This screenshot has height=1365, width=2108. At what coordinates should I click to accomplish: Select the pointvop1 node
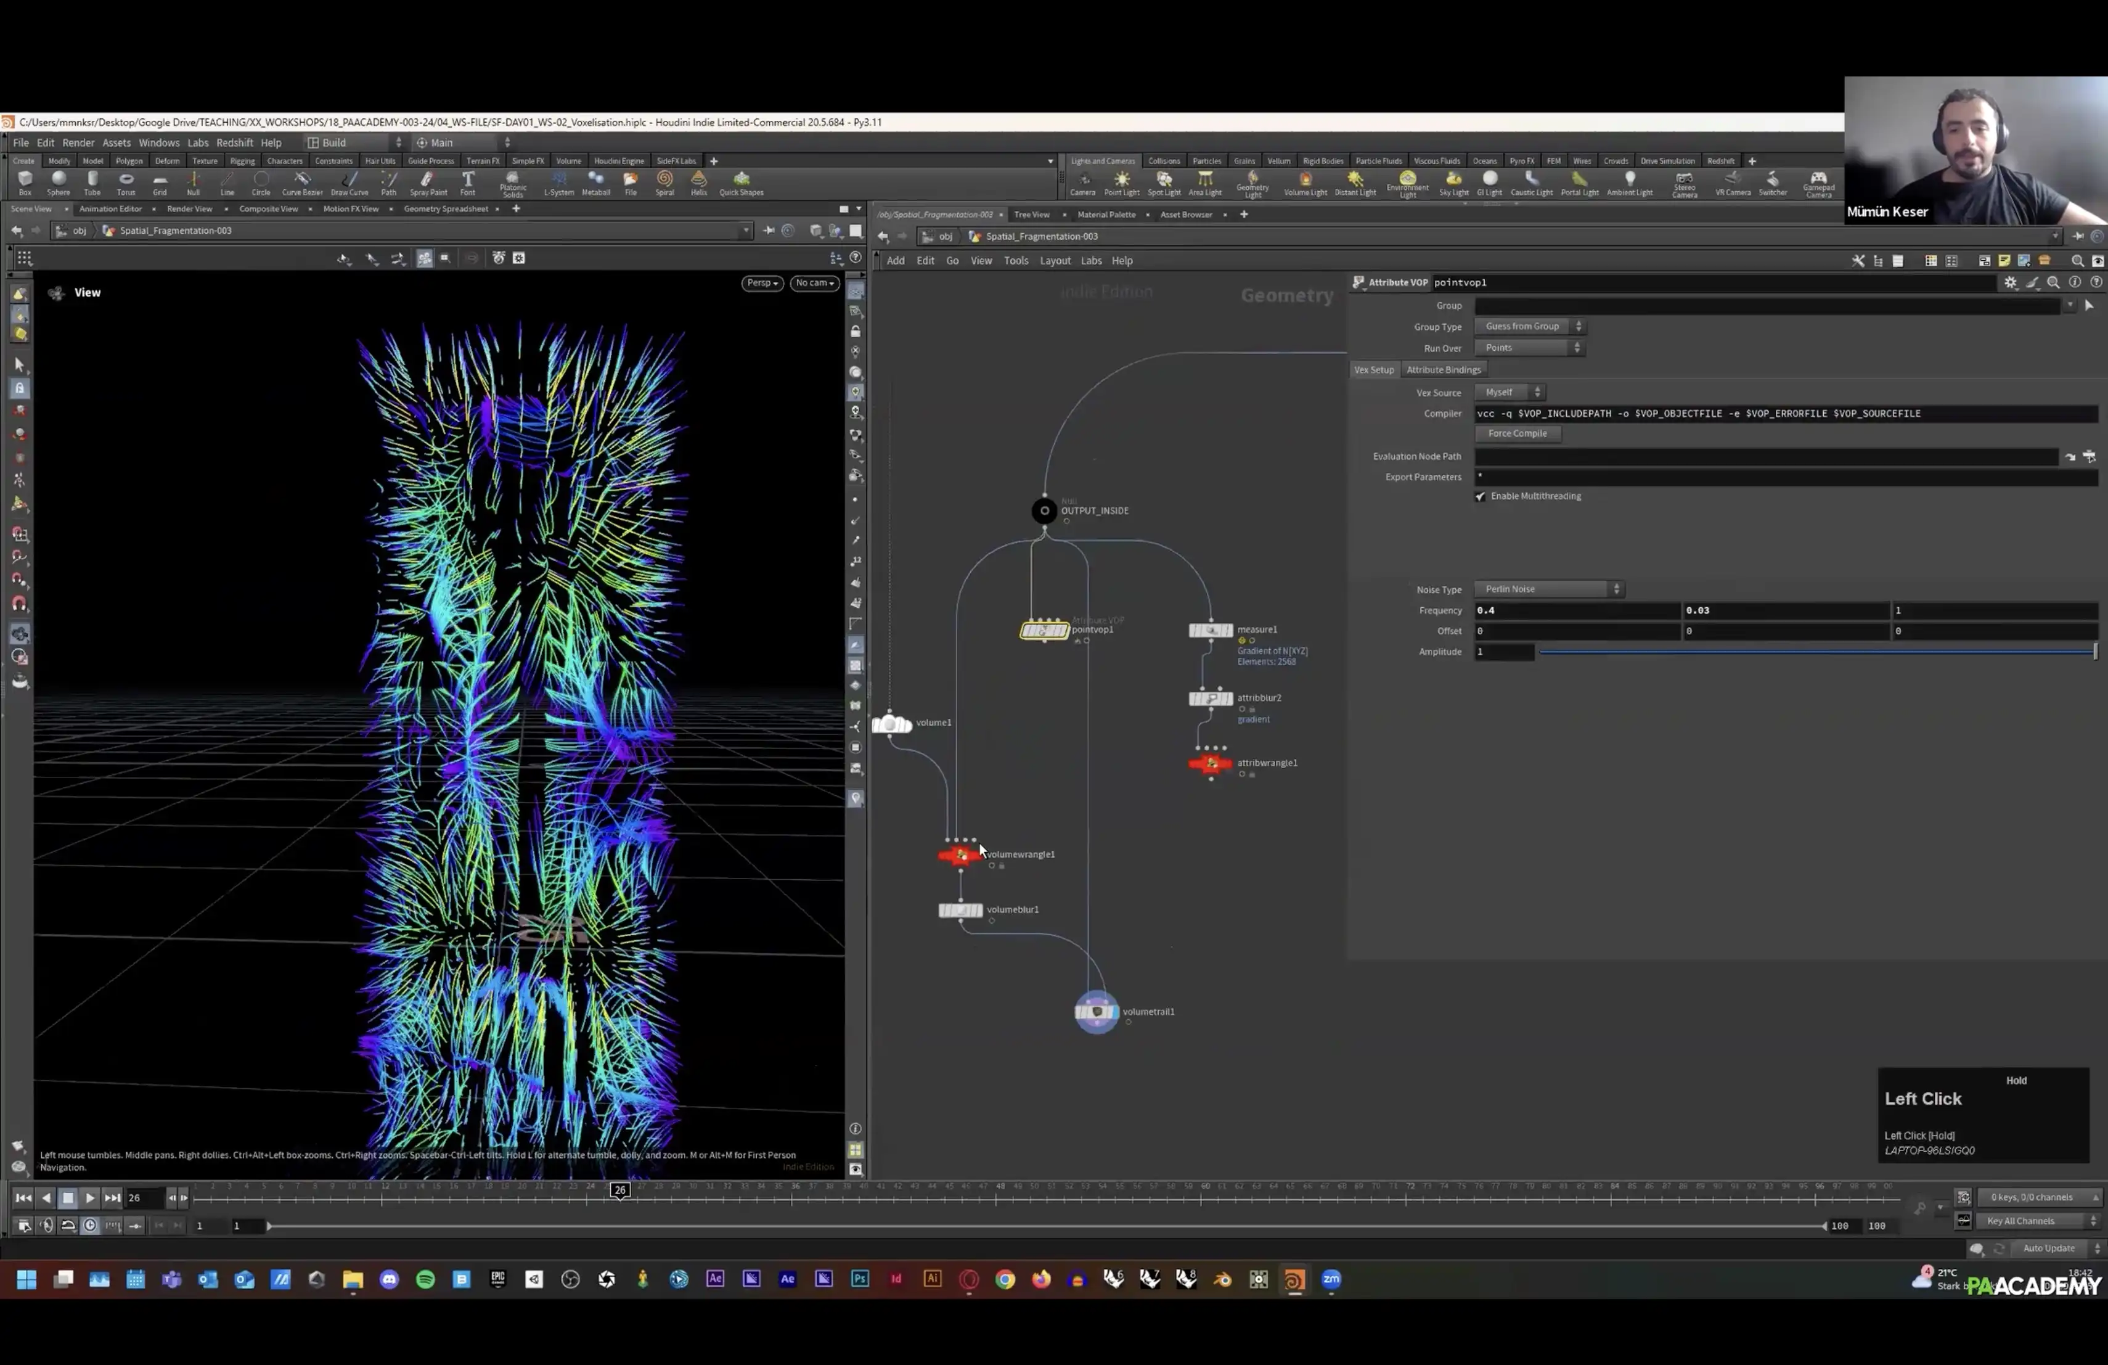(x=1044, y=630)
